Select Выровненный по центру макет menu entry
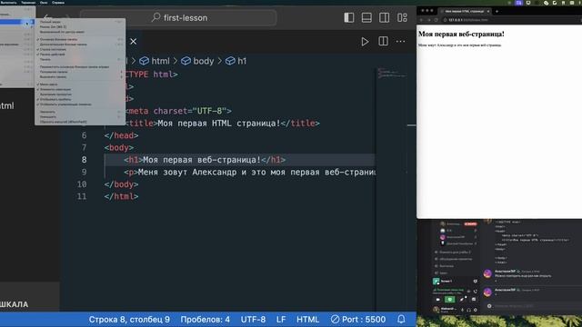 tap(80, 32)
